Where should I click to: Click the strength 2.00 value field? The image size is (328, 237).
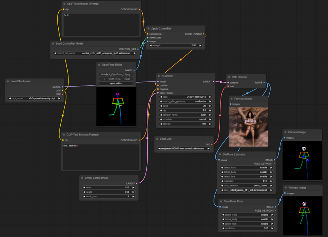point(175,45)
